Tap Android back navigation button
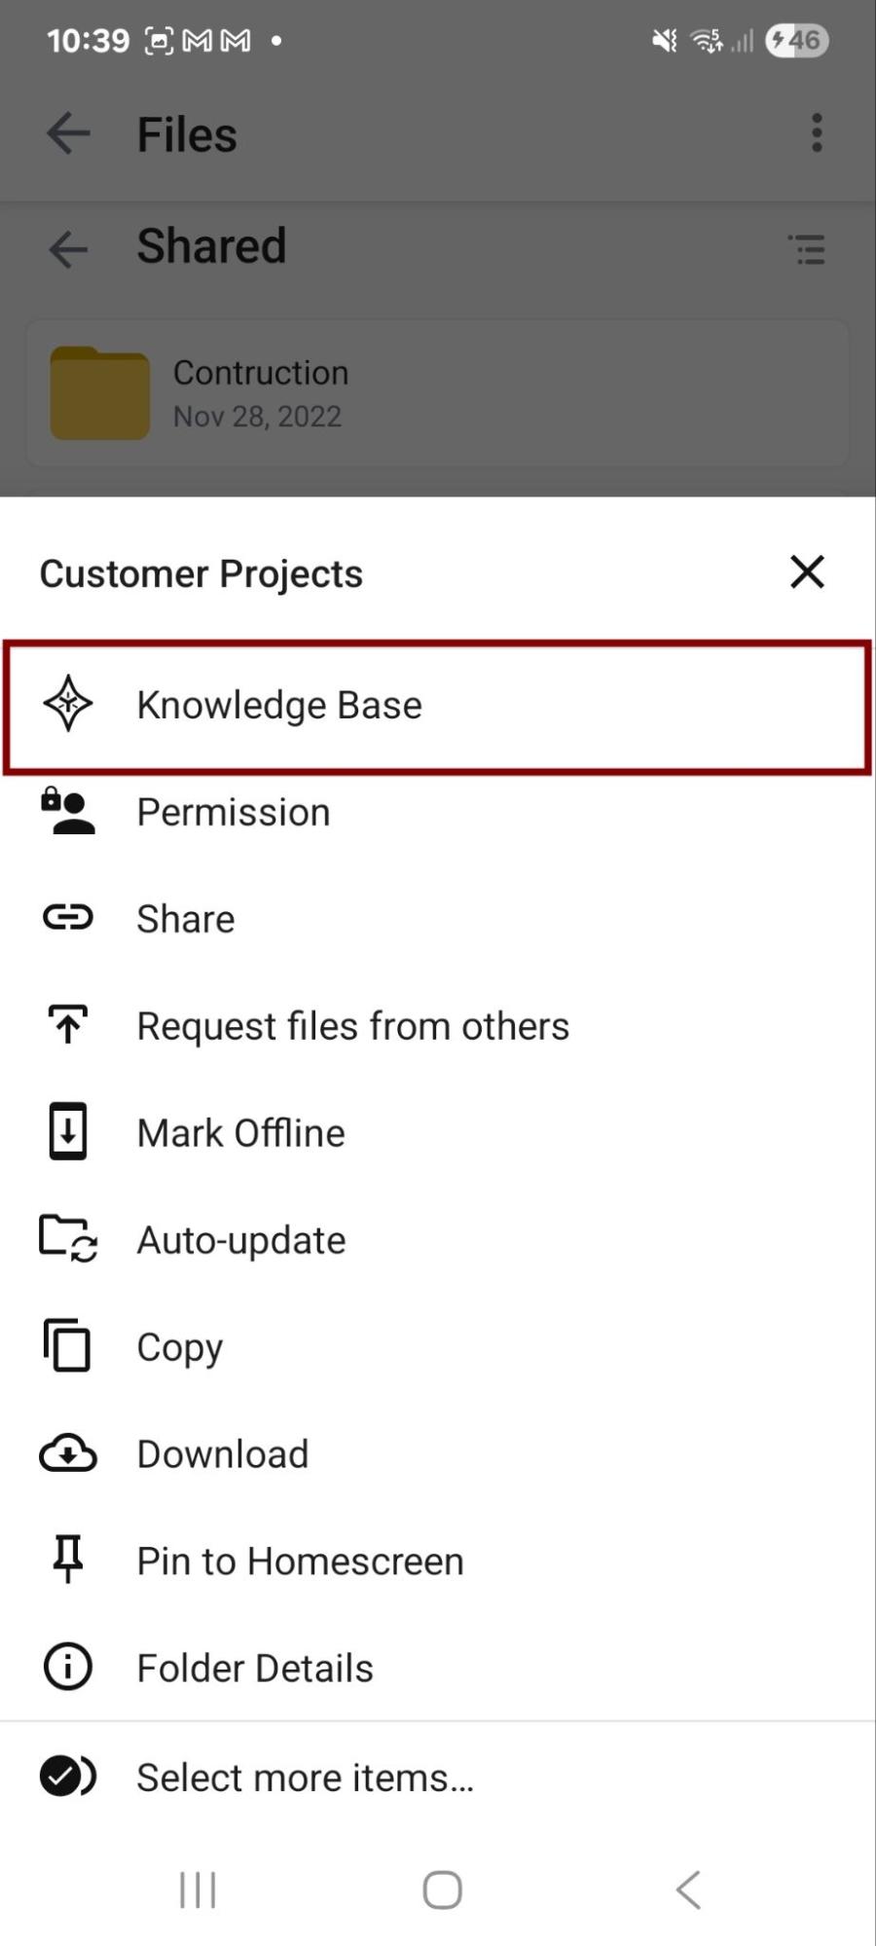The image size is (876, 1946). tap(687, 1890)
